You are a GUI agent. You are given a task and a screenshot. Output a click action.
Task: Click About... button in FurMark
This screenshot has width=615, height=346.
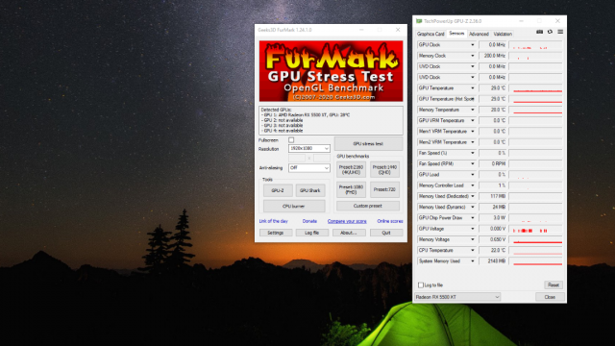click(349, 233)
